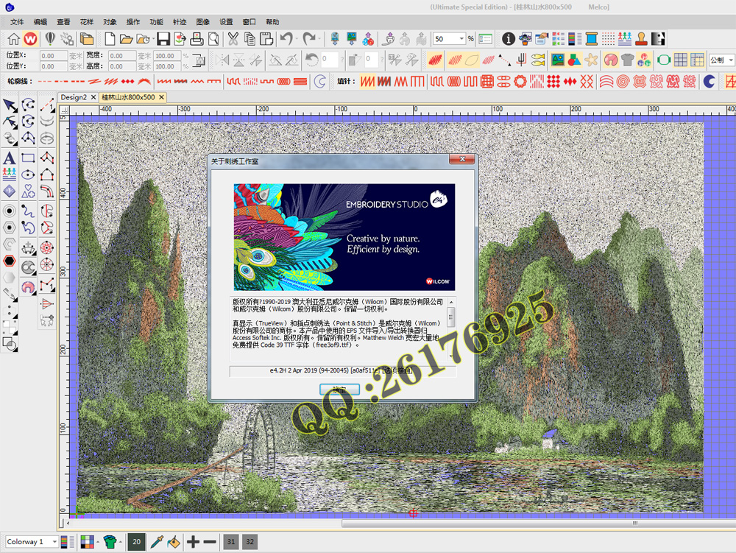Open the design library folders icon
The height and width of the screenshot is (553, 736).
86,39
